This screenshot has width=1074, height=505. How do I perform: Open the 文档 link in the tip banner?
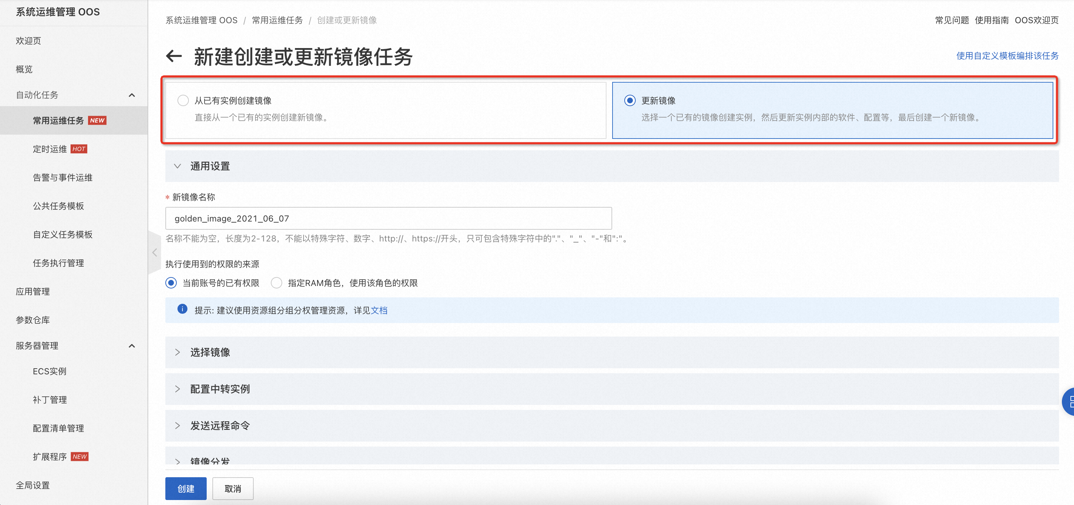379,311
